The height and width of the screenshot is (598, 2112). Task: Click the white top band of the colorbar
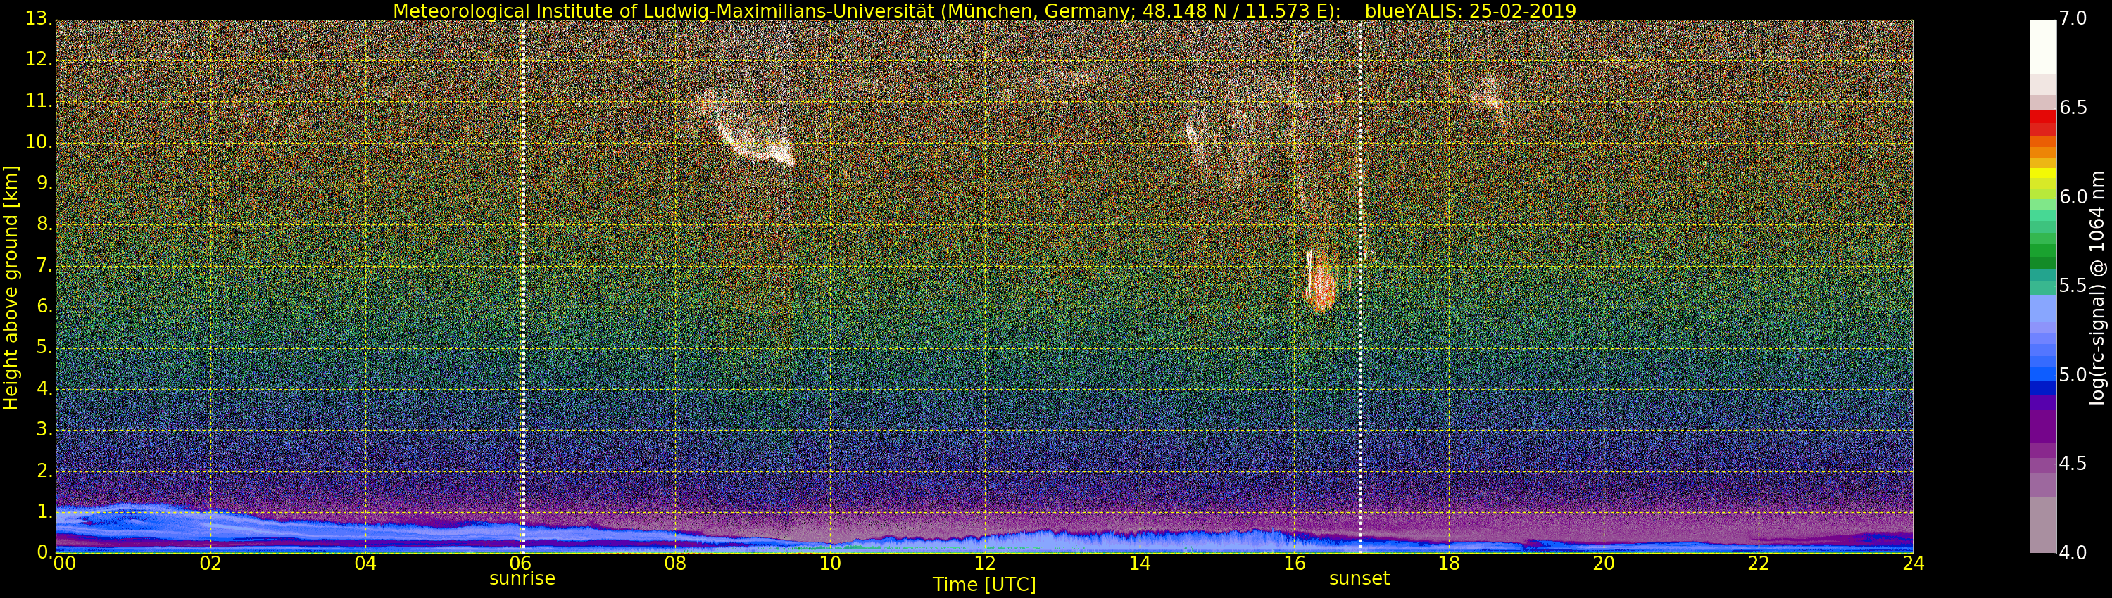click(x=2042, y=46)
